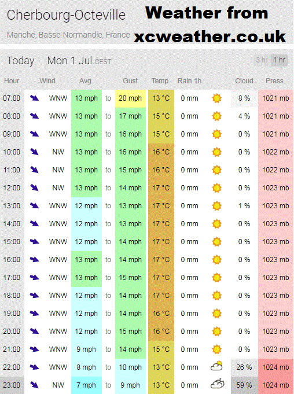Click the cloudy sun icon at 23:00
This screenshot has width=294, height=394.
coord(218,384)
